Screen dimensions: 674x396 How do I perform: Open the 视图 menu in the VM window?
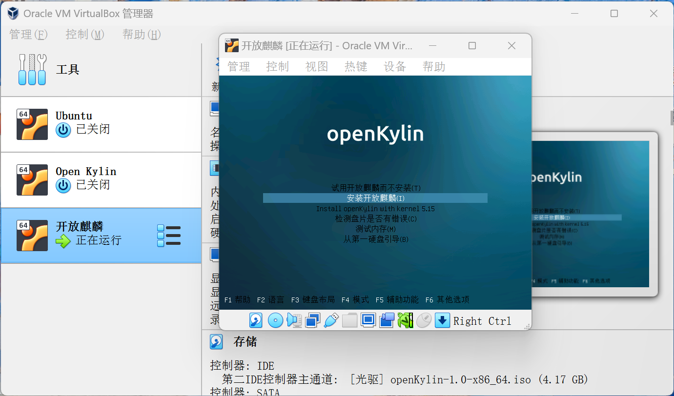(x=317, y=66)
